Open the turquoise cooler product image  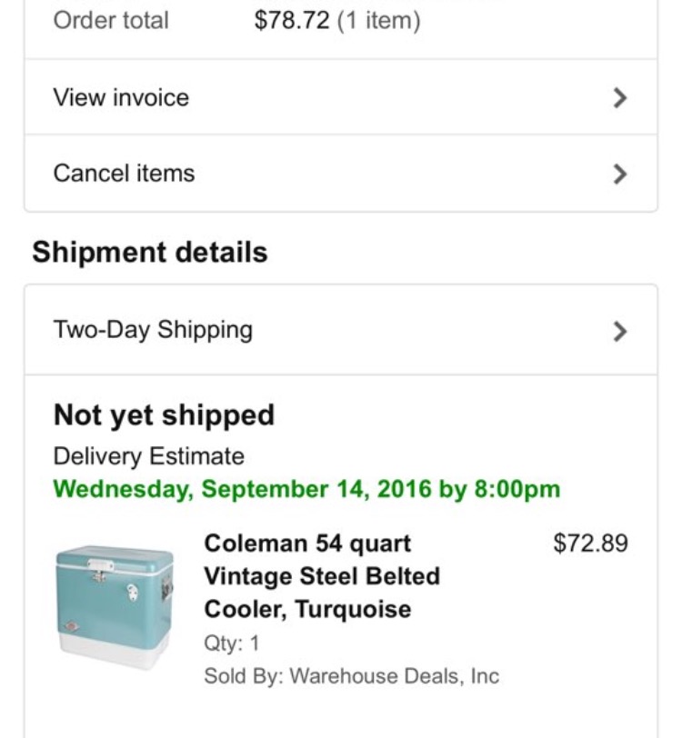tap(114, 606)
